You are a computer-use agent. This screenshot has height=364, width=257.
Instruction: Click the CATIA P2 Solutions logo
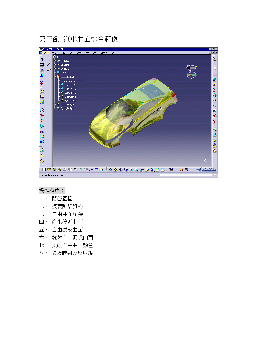pyautogui.click(x=206, y=169)
